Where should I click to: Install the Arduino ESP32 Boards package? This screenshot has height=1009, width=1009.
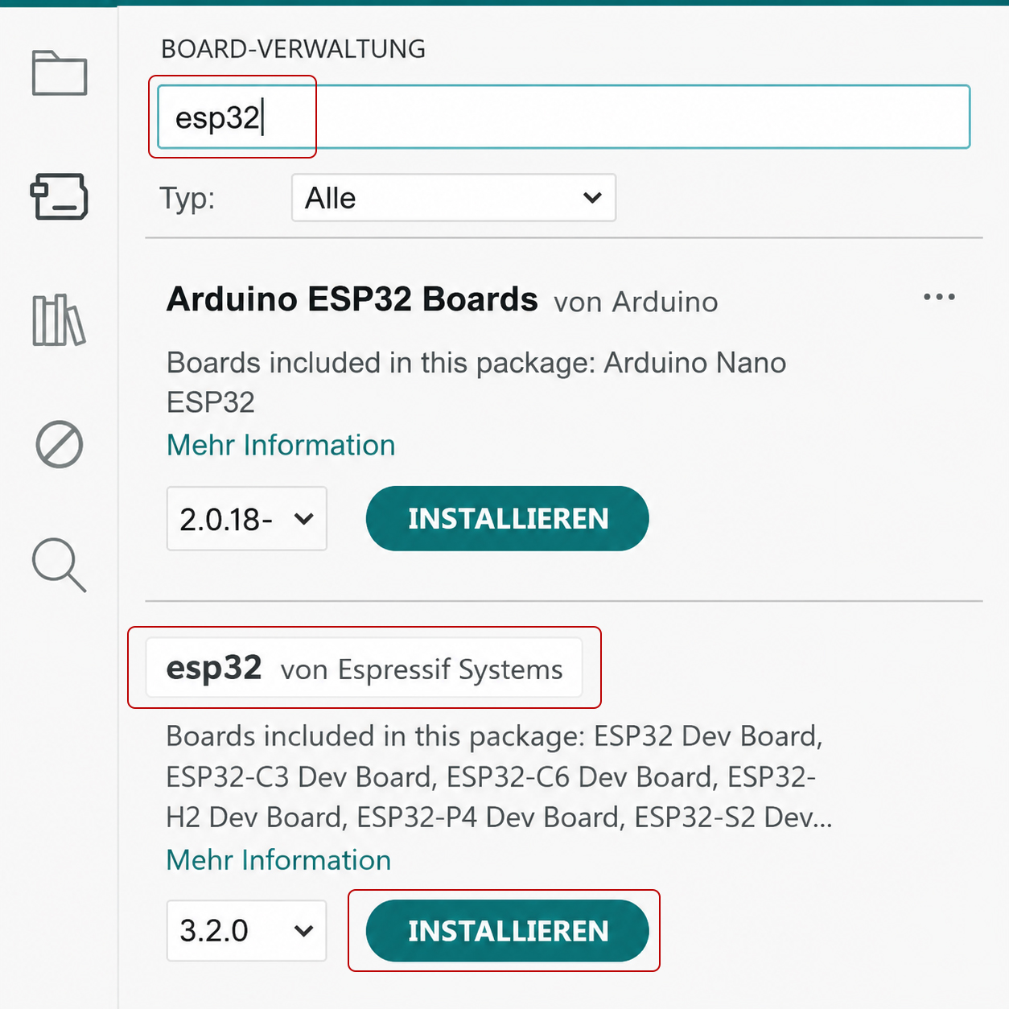pyautogui.click(x=508, y=519)
